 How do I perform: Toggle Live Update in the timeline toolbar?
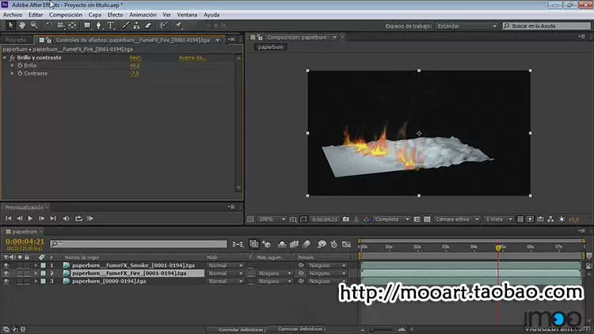click(x=253, y=245)
